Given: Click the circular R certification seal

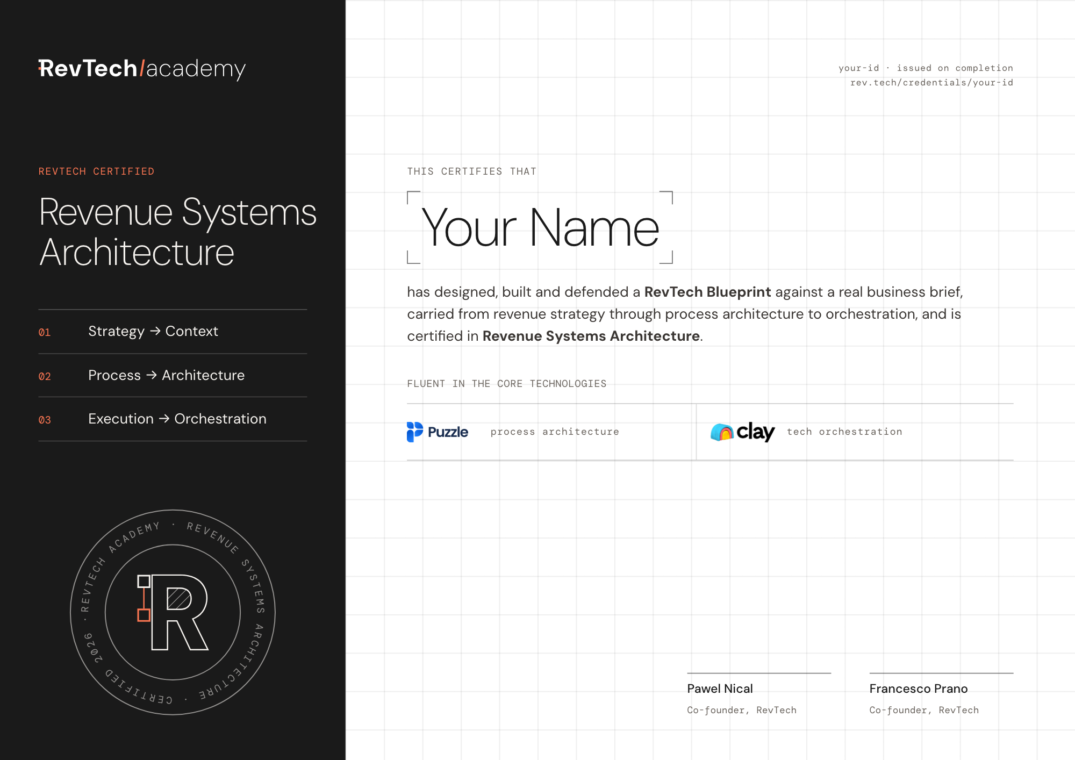Looking at the screenshot, I should click(x=173, y=612).
